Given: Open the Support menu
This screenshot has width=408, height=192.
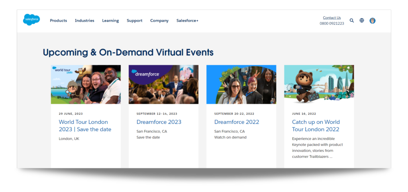Looking at the screenshot, I should pyautogui.click(x=135, y=21).
